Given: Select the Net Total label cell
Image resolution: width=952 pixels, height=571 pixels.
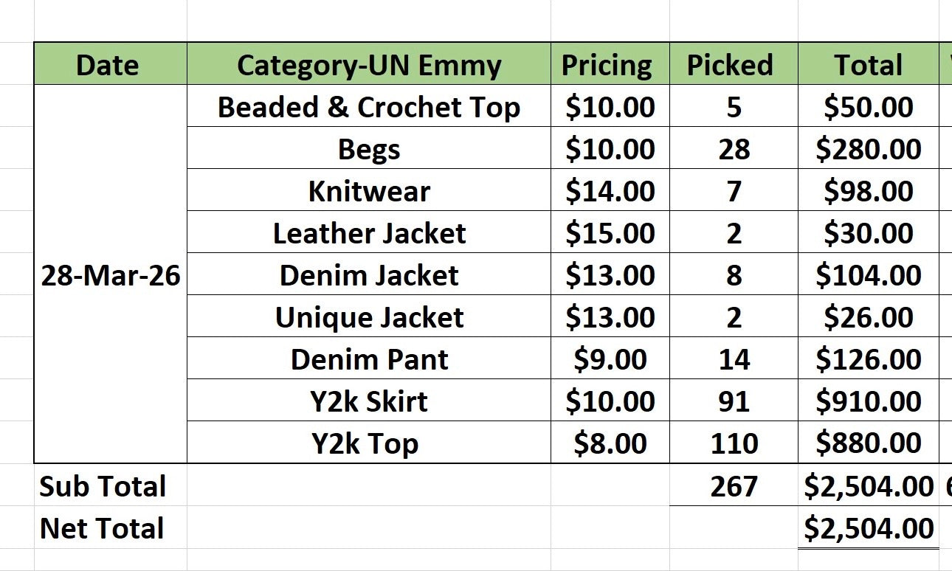Looking at the screenshot, I should [x=111, y=527].
